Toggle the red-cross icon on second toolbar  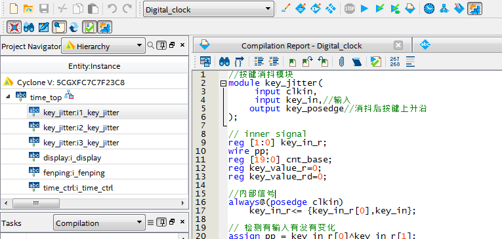pos(14,27)
